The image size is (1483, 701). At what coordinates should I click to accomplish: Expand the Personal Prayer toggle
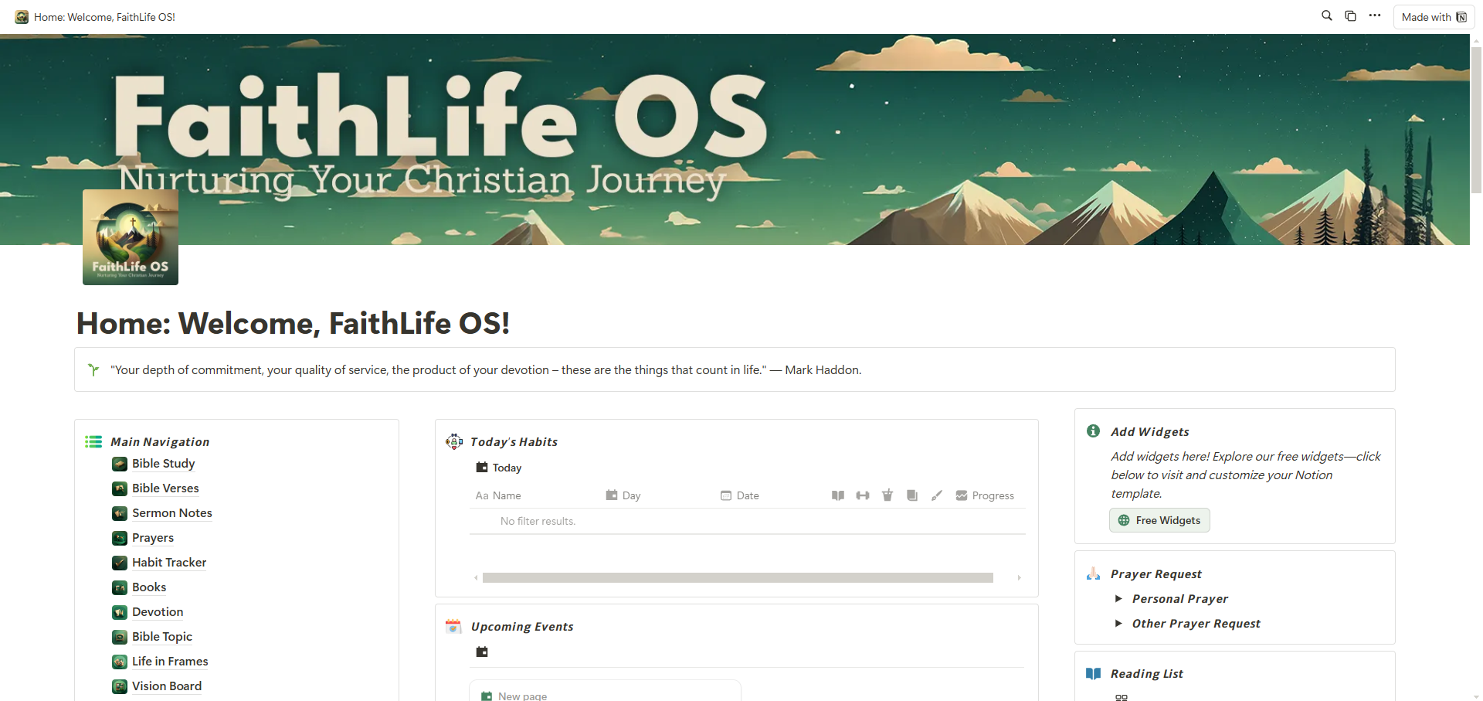[1118, 598]
